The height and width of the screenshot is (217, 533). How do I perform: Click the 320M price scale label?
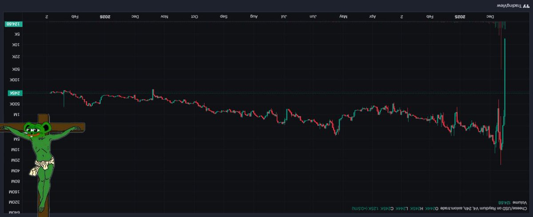14,203
